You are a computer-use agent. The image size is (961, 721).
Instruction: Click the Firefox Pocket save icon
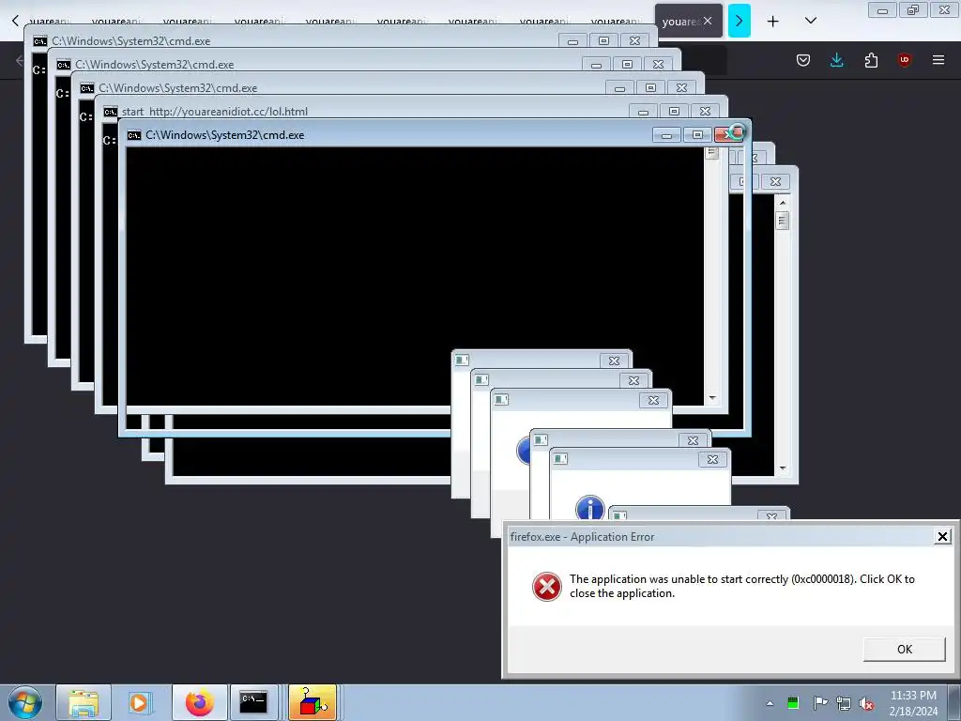pyautogui.click(x=803, y=60)
